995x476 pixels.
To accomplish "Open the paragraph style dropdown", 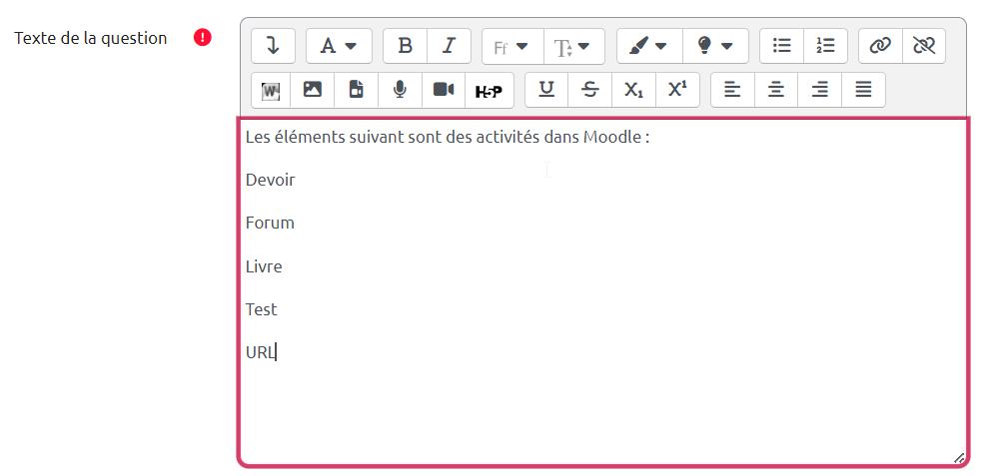I will coord(339,46).
